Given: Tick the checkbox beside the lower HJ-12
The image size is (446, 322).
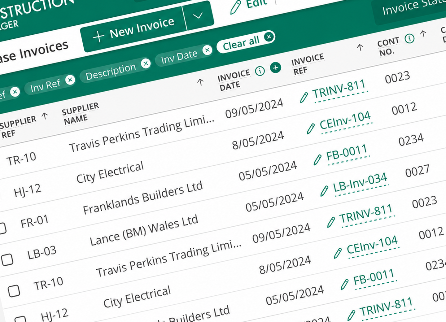Looking at the screenshot, I should click(21, 319).
